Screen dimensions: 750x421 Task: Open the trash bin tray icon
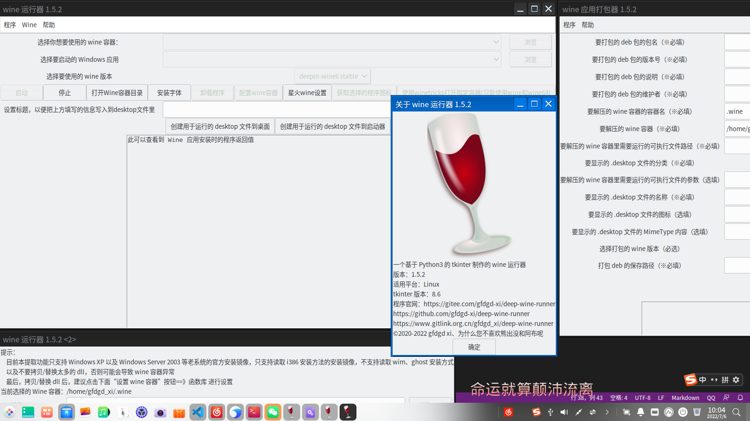point(697,412)
